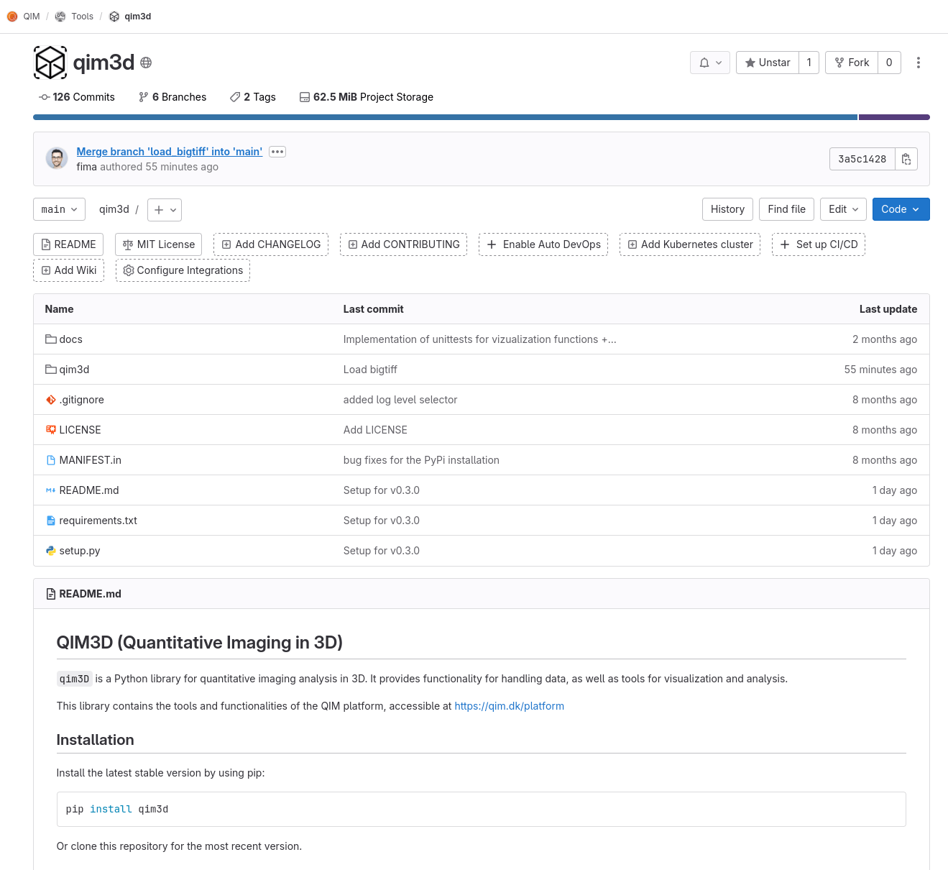Open the .gitignore file
The image size is (948, 870).
[x=81, y=400]
